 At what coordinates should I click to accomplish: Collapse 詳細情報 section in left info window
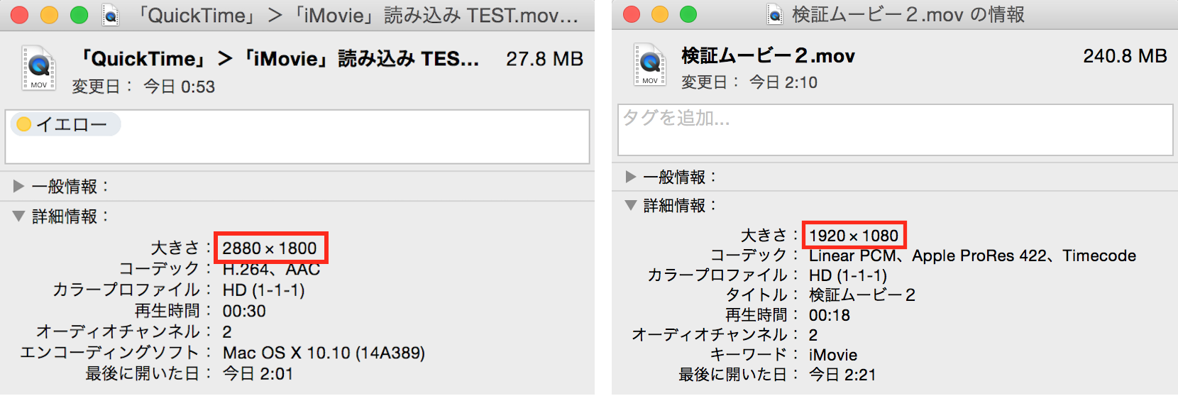(19, 216)
